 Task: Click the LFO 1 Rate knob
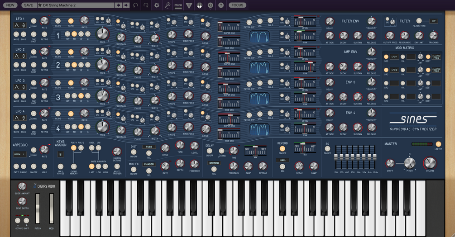coord(44,21)
